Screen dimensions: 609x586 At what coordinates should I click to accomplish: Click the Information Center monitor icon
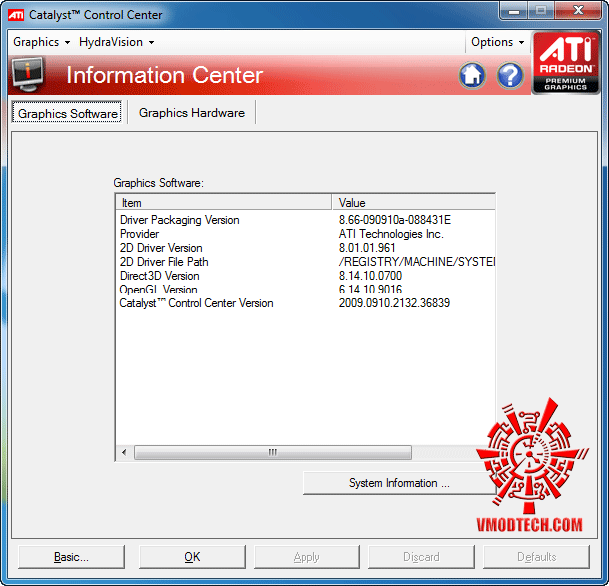[x=27, y=74]
